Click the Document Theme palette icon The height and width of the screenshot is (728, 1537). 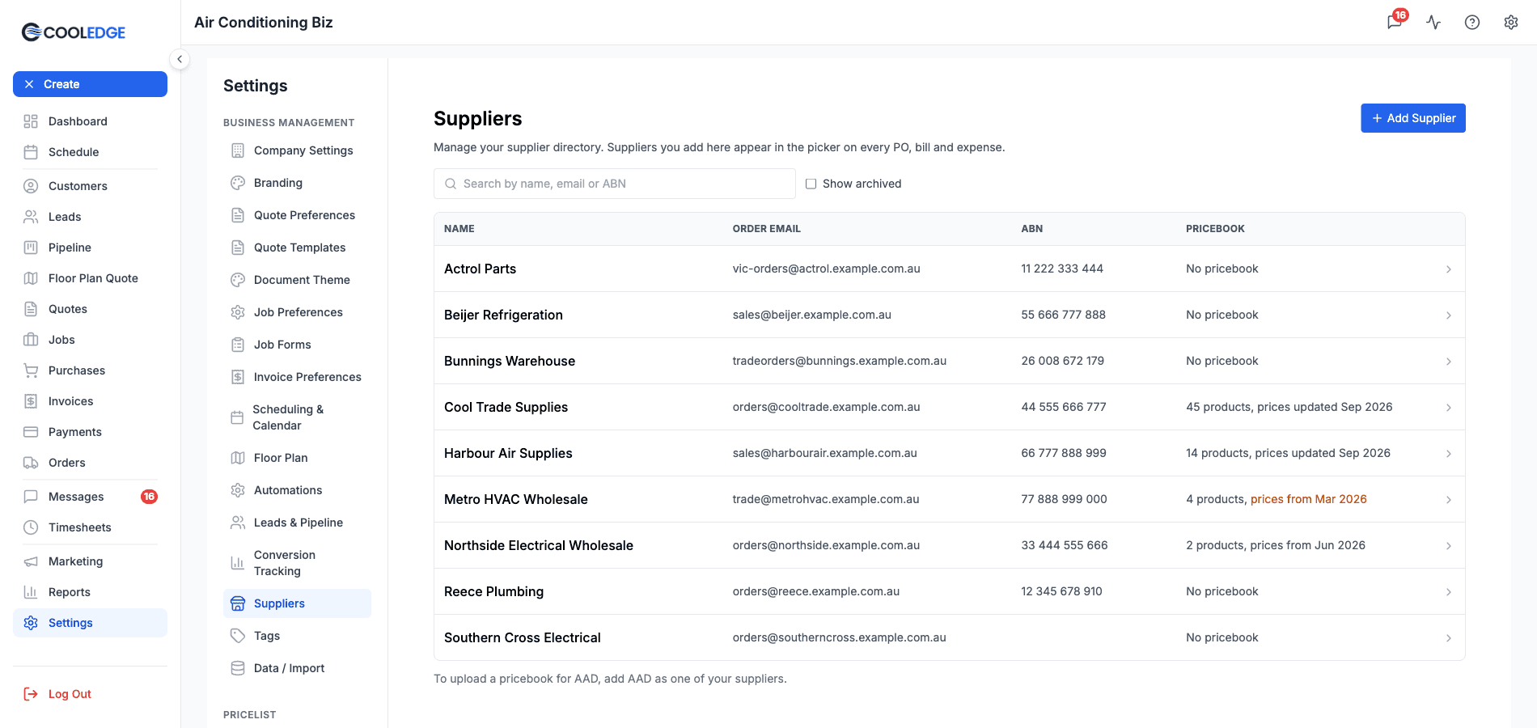point(238,280)
